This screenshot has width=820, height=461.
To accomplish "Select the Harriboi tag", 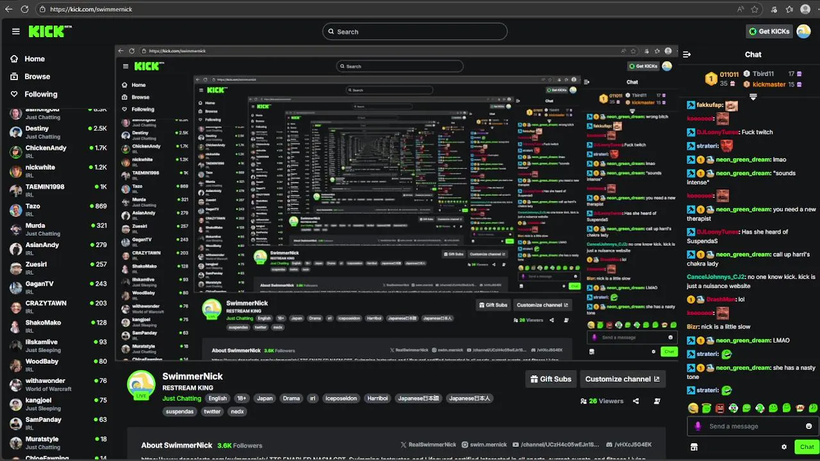I will pyautogui.click(x=377, y=398).
